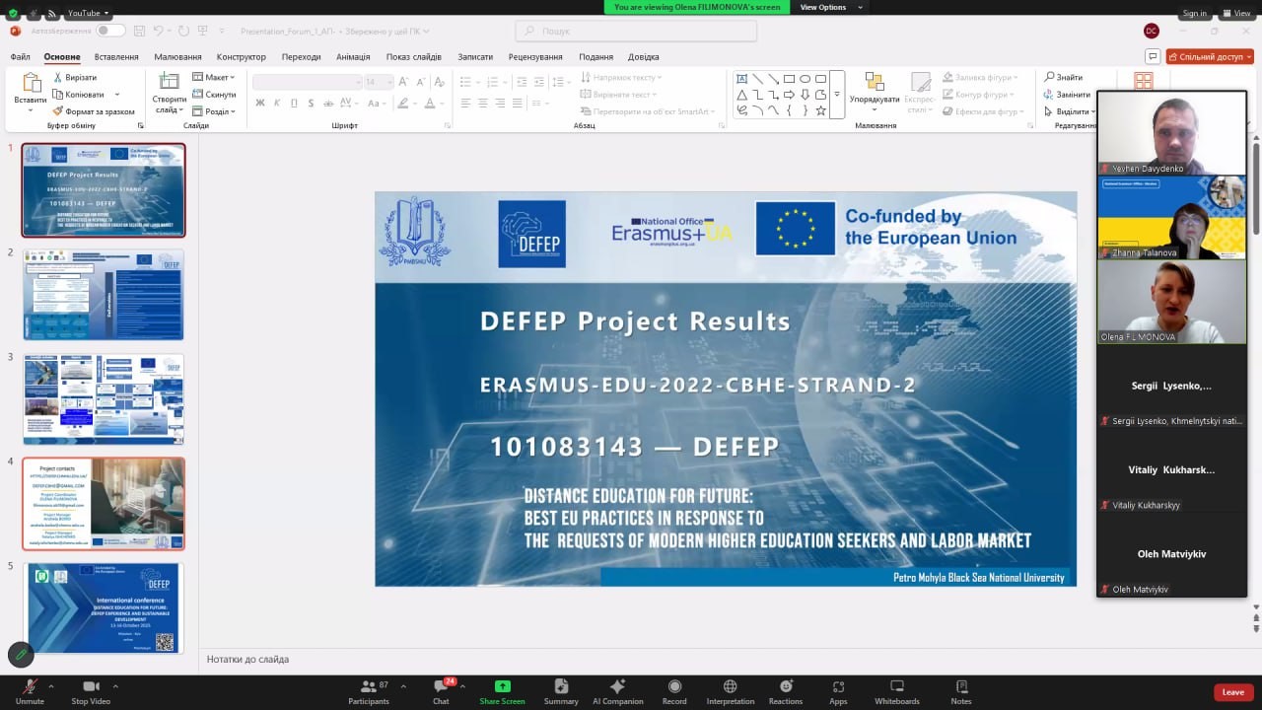Image resolution: width=1262 pixels, height=710 pixels.
Task: Leave the meeting with the Leave button
Action: pos(1233,692)
